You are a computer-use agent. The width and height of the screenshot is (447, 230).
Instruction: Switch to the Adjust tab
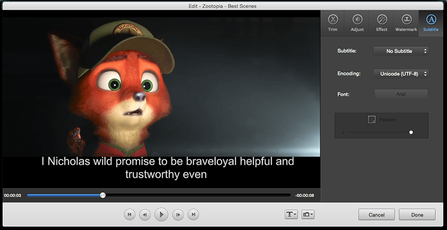[x=357, y=23]
